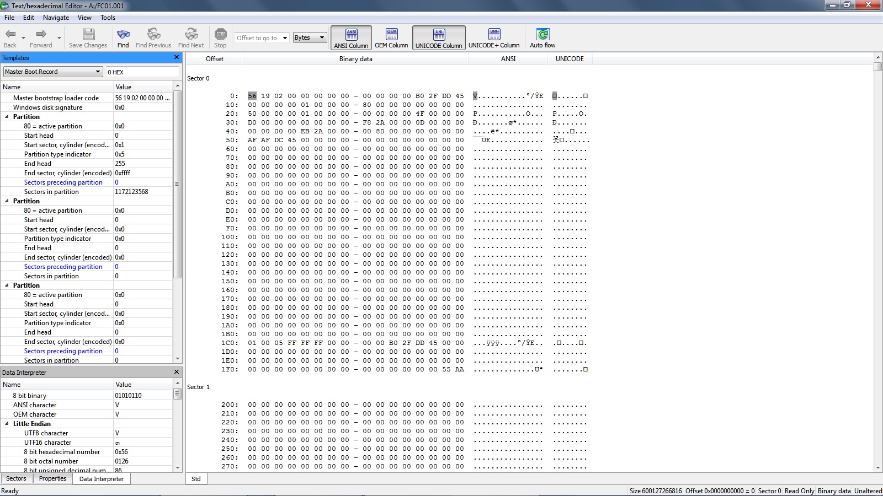Screen dimensions: 883x496
Task: Click the Forward navigation arrow icon
Action: coord(41,34)
